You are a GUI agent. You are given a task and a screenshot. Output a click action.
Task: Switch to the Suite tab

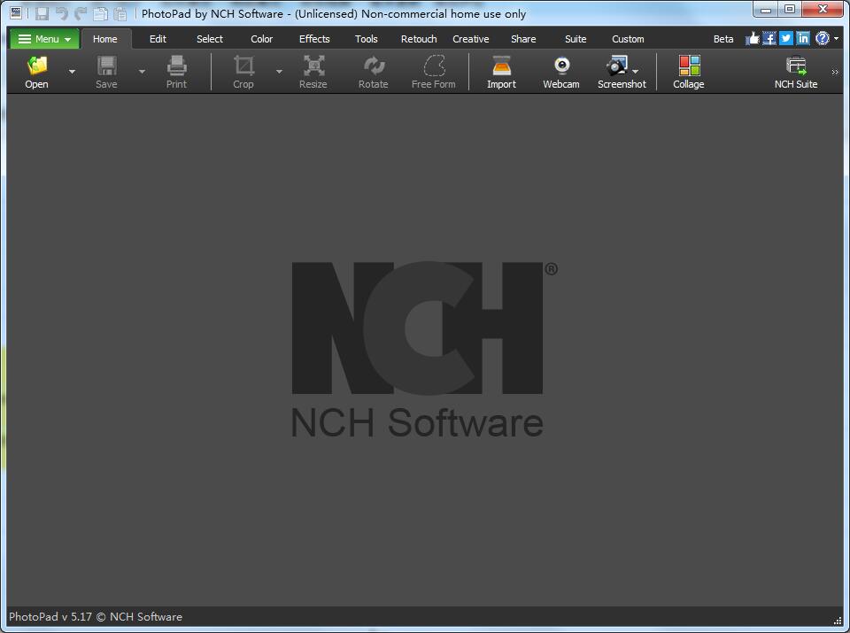[576, 39]
